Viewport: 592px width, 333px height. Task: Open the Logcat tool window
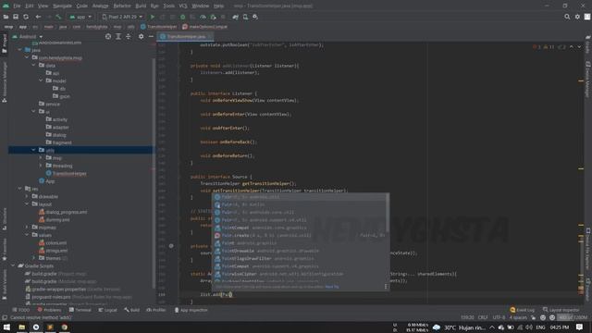[108, 310]
